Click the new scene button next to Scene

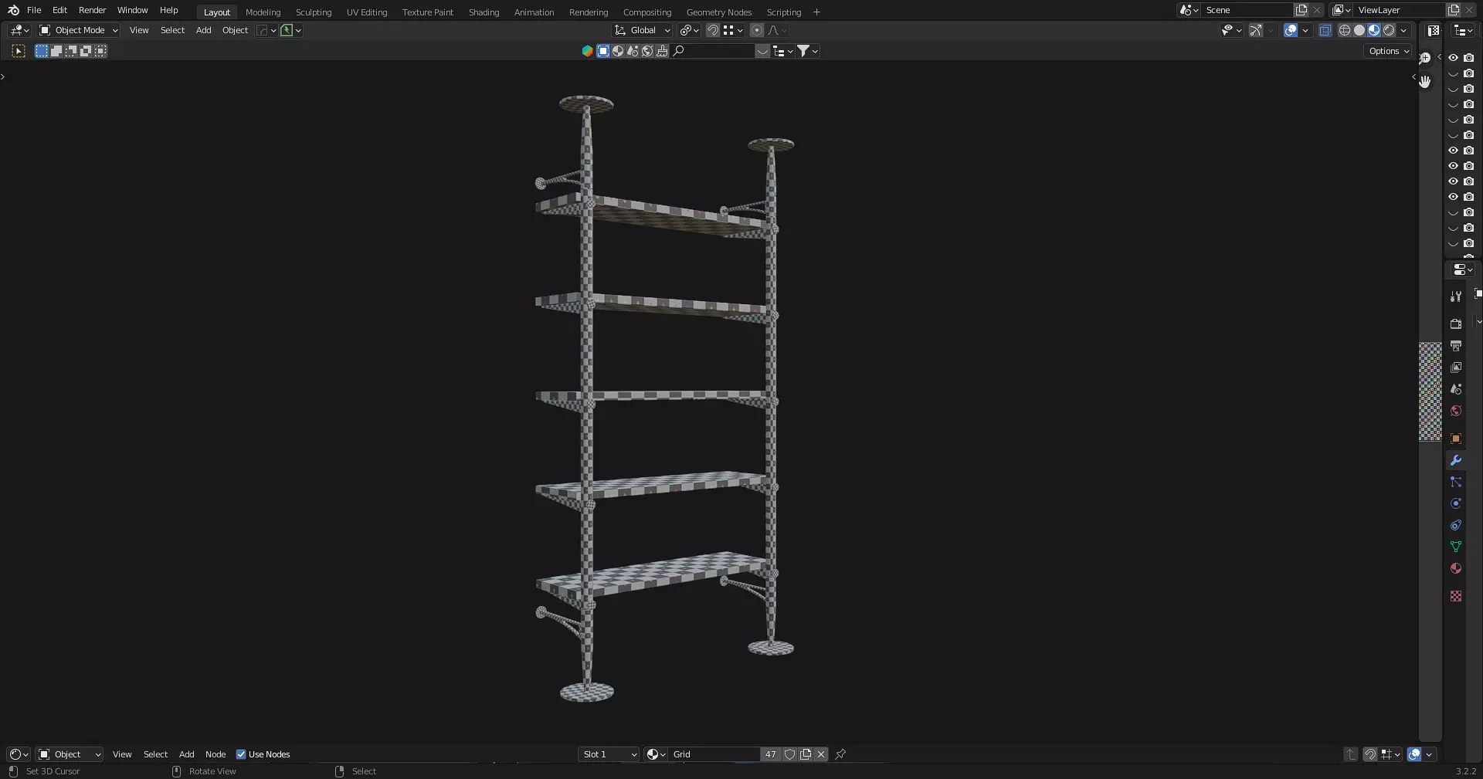point(1301,10)
